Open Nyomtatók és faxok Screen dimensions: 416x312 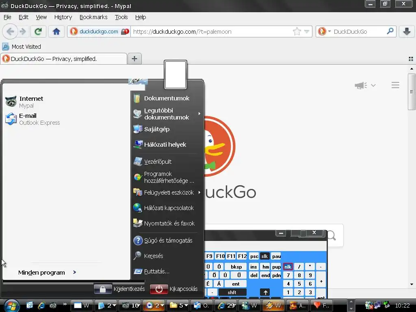click(164, 223)
